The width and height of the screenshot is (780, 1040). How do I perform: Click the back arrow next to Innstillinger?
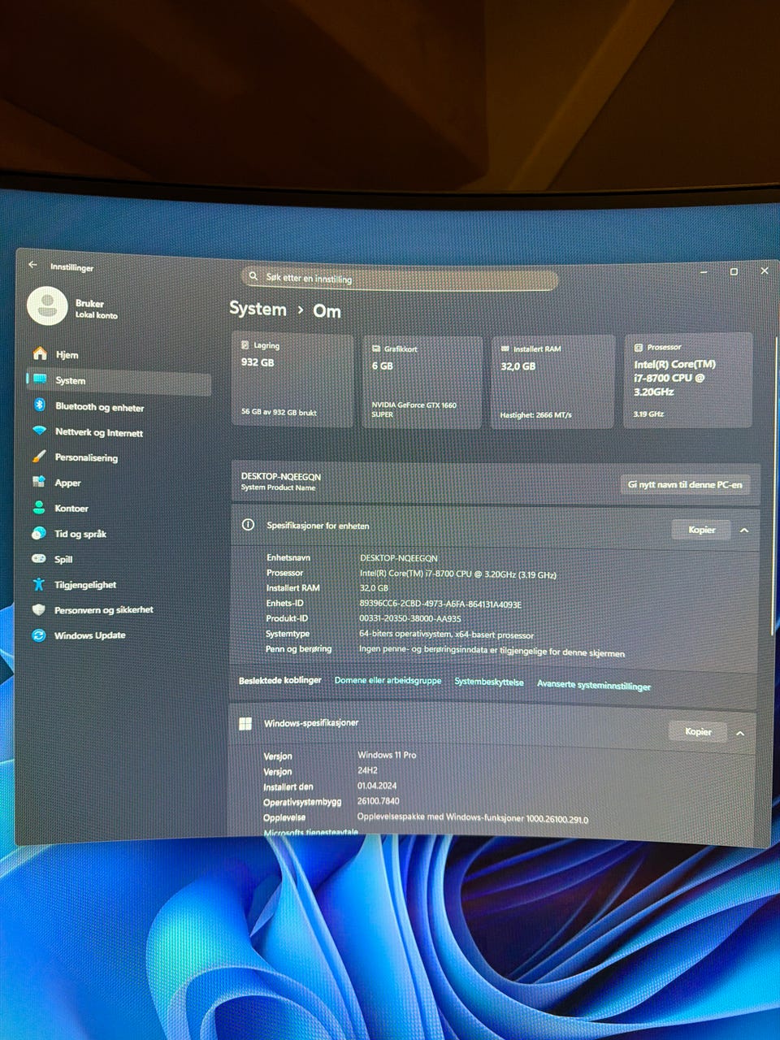click(x=32, y=265)
